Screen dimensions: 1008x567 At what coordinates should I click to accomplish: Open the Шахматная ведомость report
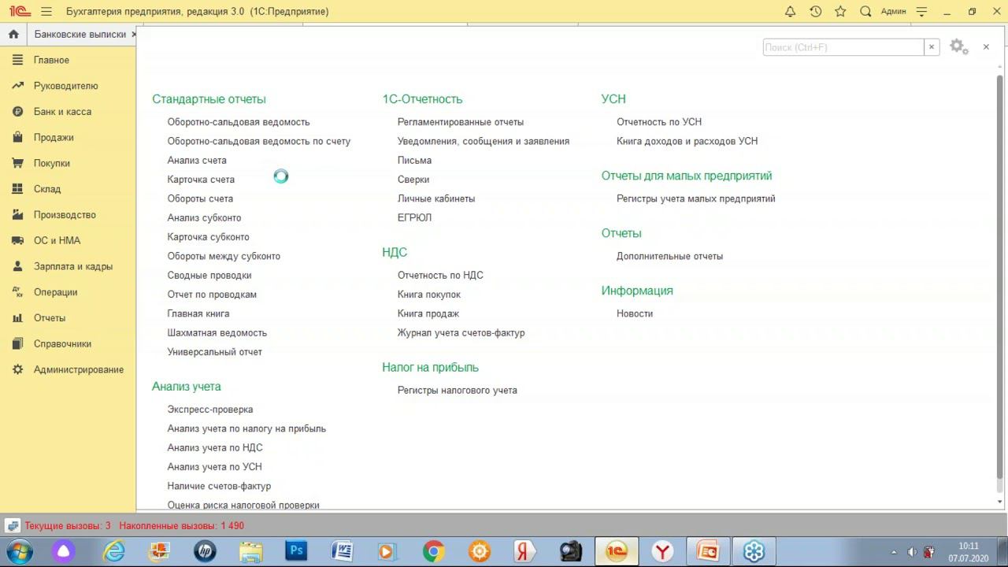tap(217, 333)
